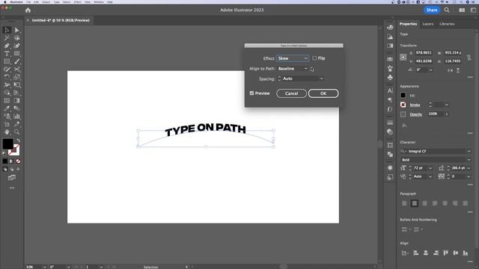The width and height of the screenshot is (479, 269).
Task: Toggle Draw Normal mode icon
Action: pyautogui.click(x=5, y=170)
